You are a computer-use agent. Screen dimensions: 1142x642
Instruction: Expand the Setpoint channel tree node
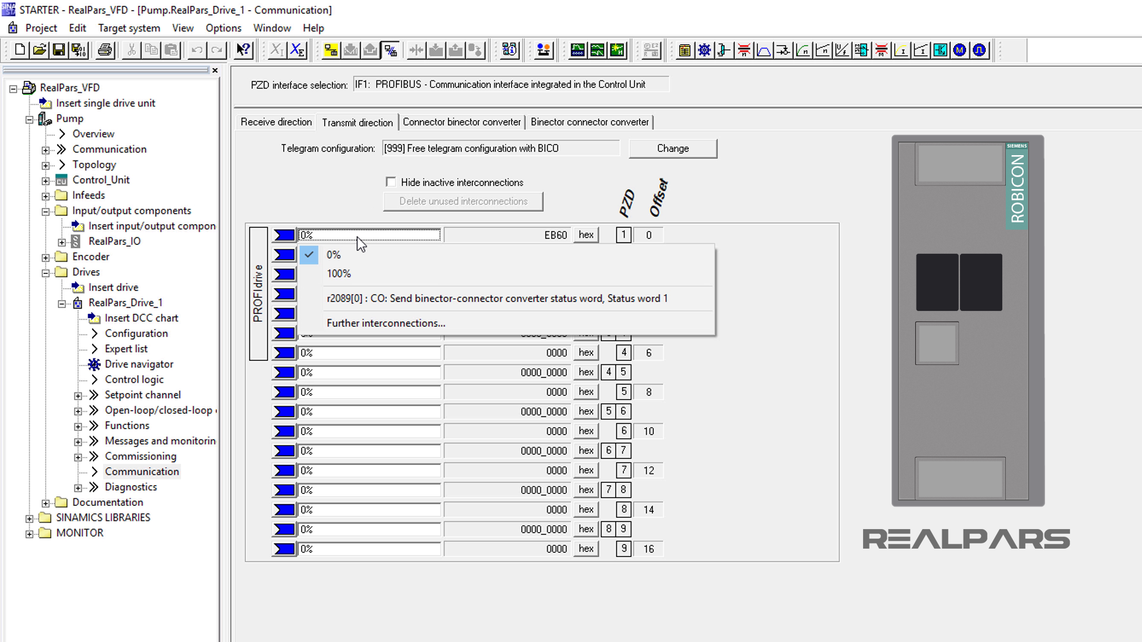click(79, 395)
